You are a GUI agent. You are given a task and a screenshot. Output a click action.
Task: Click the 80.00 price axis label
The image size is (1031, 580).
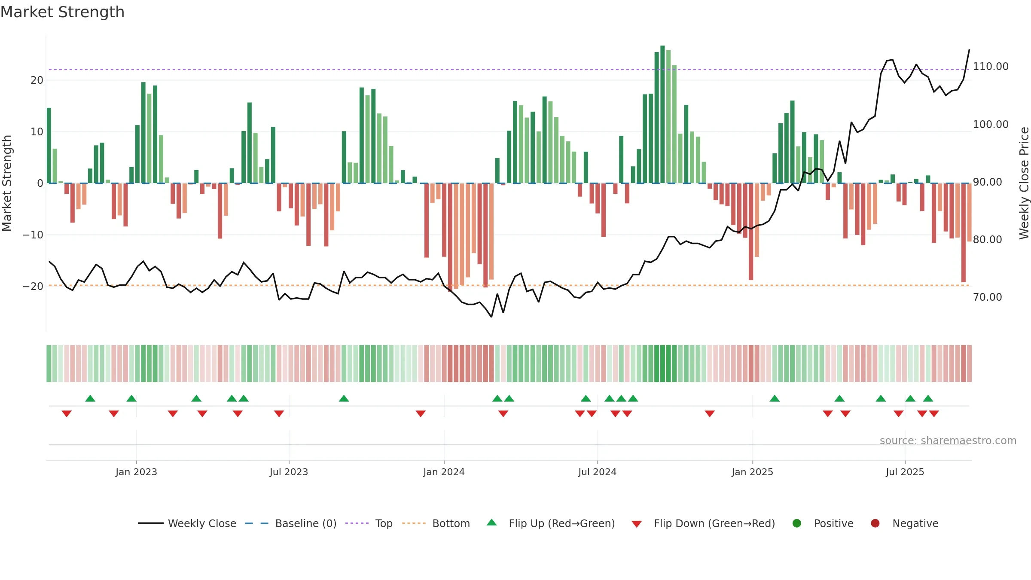click(x=988, y=239)
